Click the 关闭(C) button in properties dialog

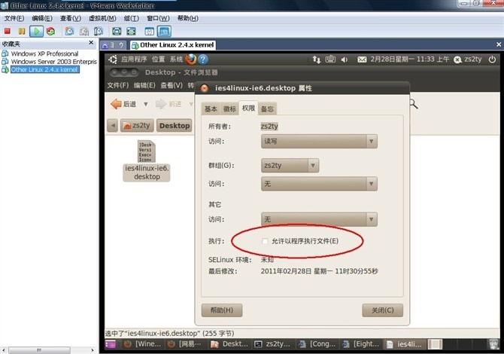pyautogui.click(x=382, y=310)
